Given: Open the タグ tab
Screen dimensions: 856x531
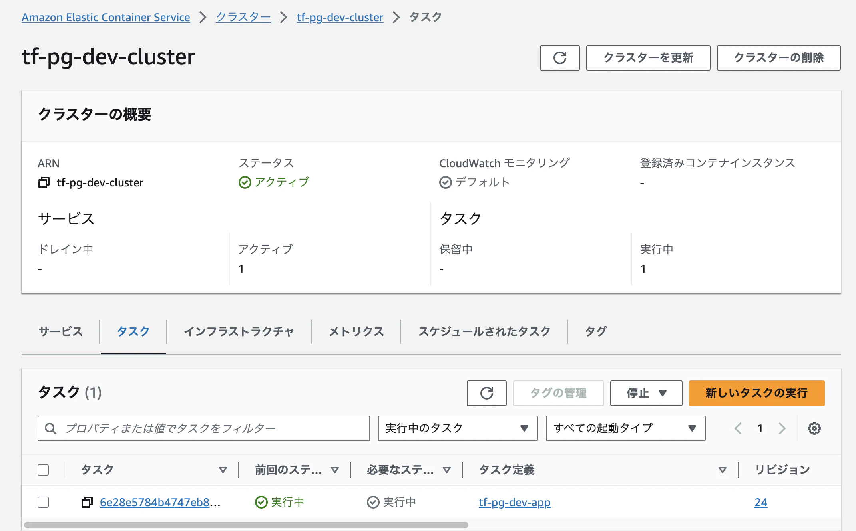Looking at the screenshot, I should 596,331.
